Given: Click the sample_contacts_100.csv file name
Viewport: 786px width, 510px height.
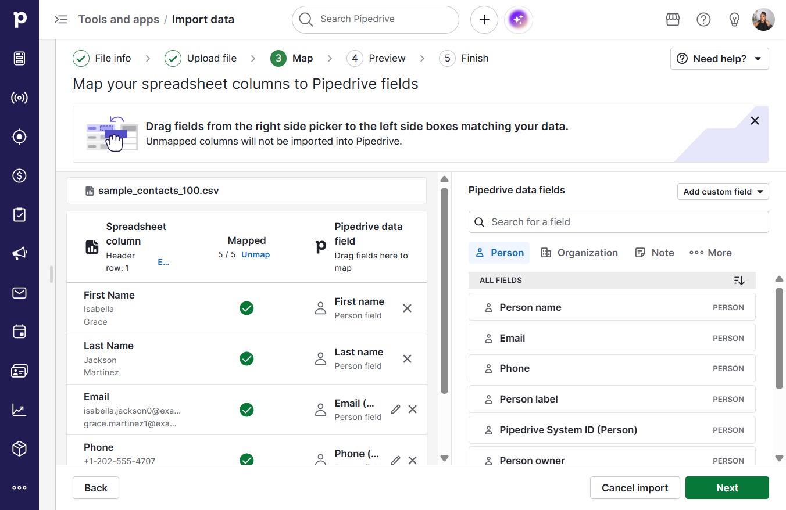Looking at the screenshot, I should [159, 191].
